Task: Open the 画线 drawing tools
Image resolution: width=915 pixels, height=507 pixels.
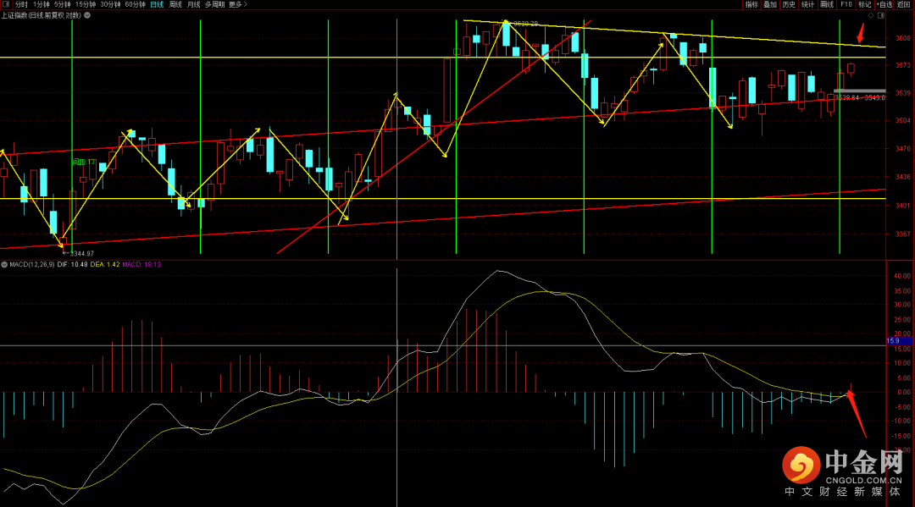Action: [827, 4]
